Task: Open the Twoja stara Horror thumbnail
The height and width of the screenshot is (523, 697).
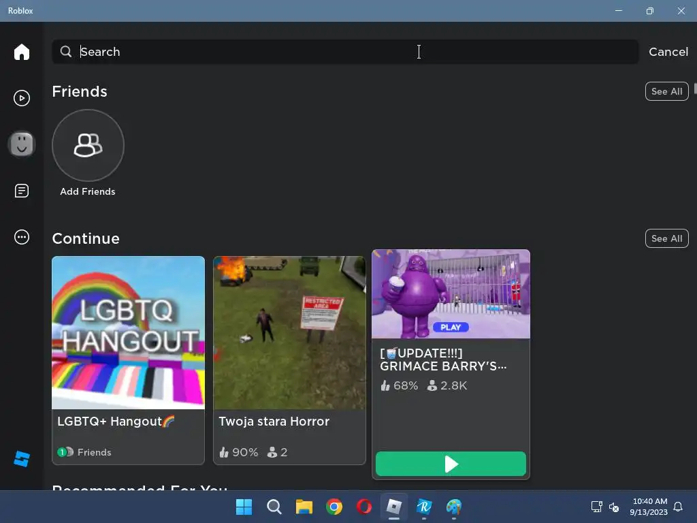Action: (289, 332)
